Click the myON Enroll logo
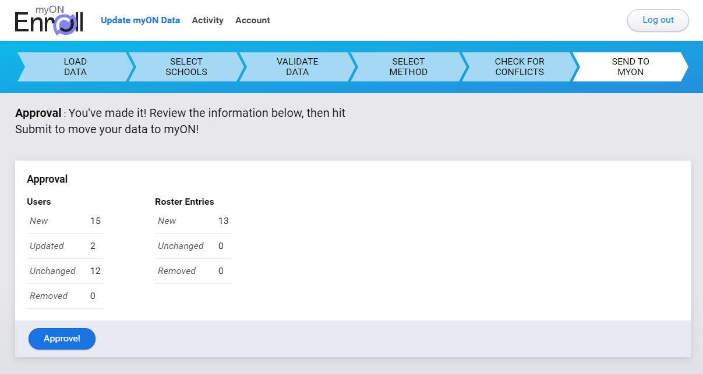The height and width of the screenshot is (374, 703). click(50, 20)
